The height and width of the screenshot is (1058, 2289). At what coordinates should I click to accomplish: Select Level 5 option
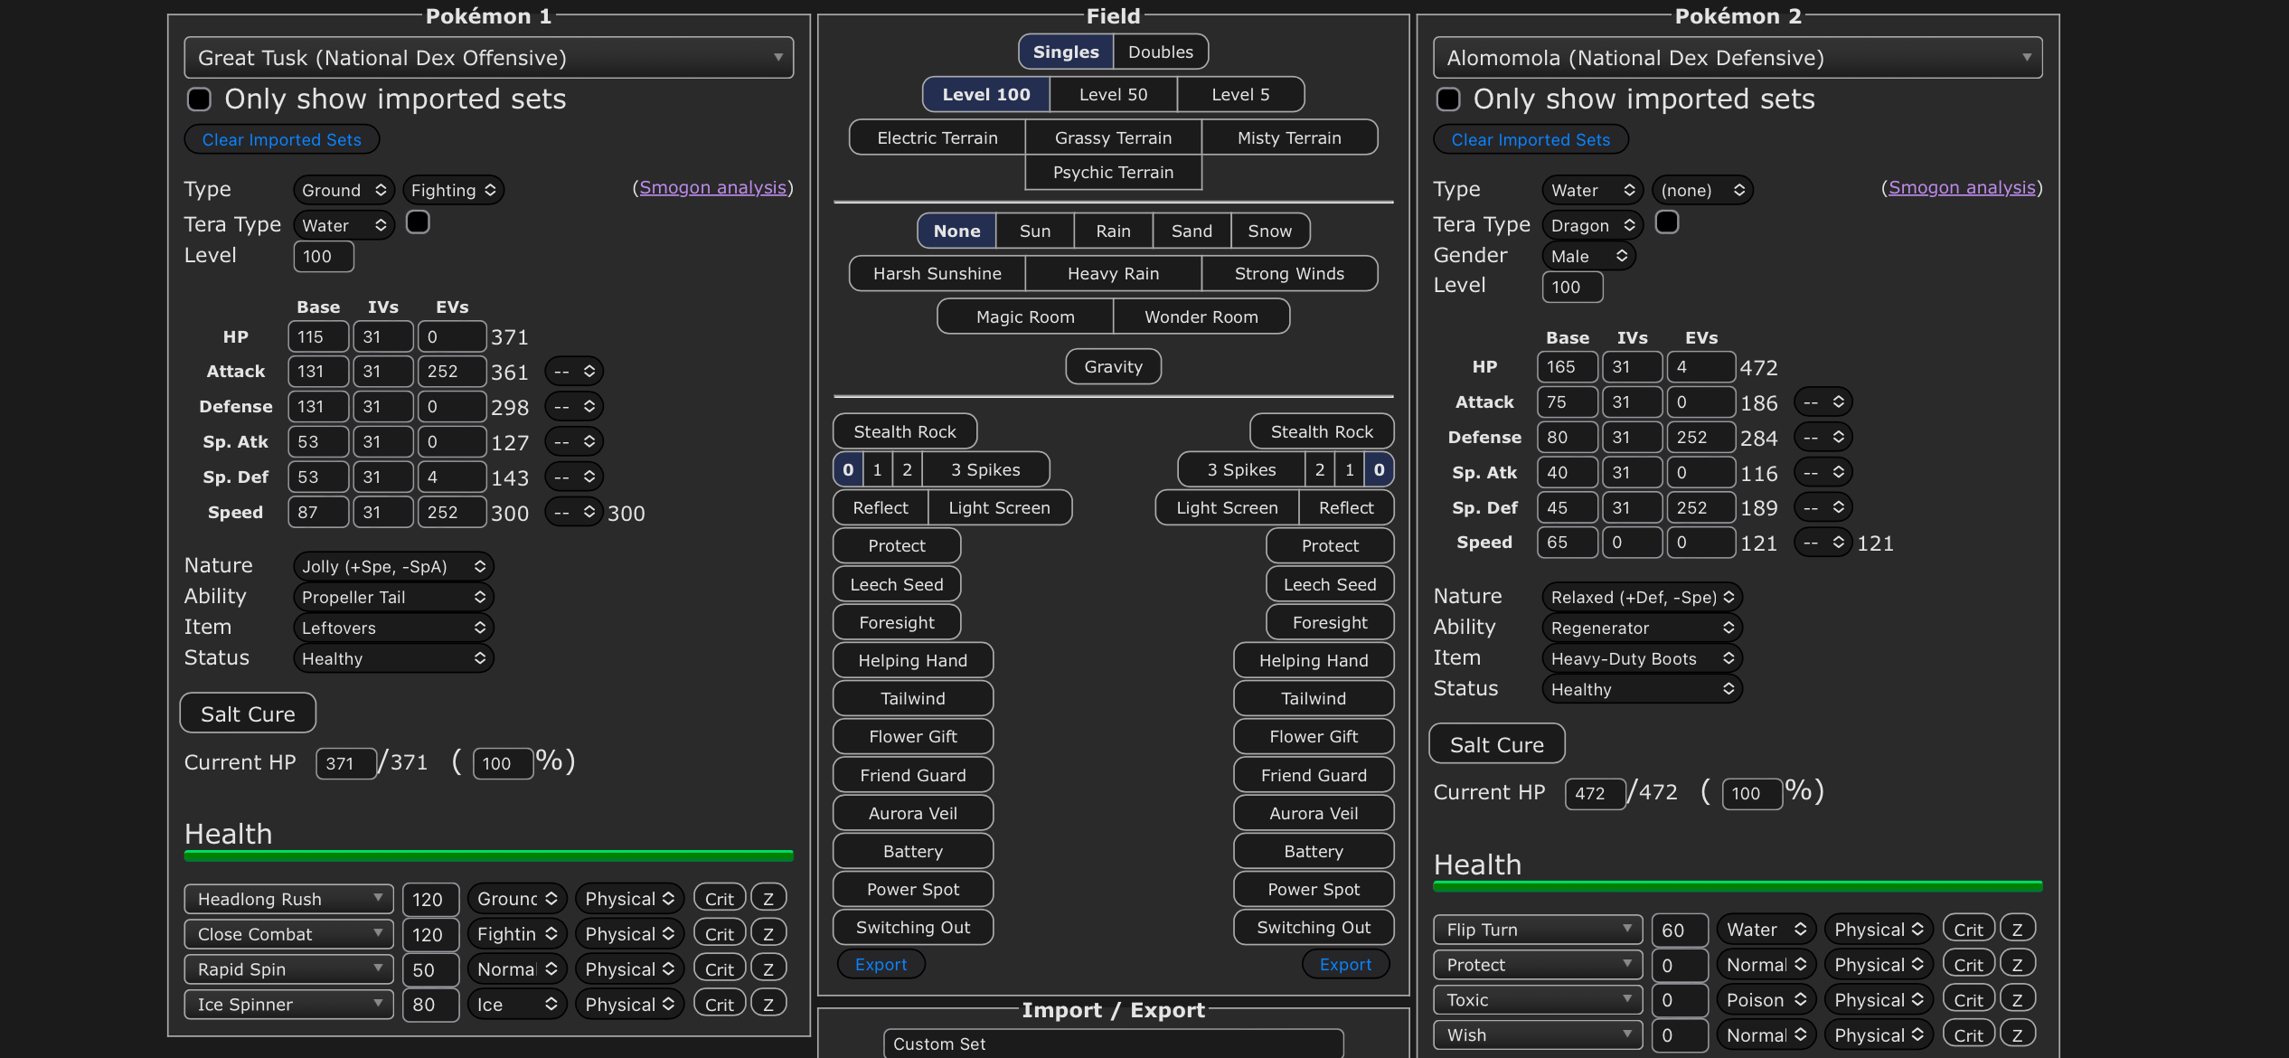pyautogui.click(x=1240, y=94)
